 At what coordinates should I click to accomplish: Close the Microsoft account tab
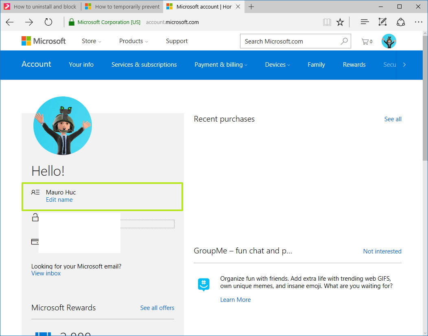(x=238, y=7)
